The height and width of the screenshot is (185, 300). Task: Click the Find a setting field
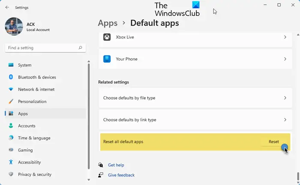[x=45, y=48]
